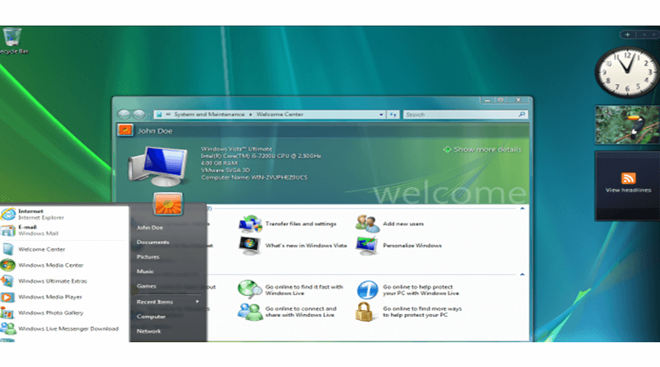Image resolution: width=660 pixels, height=367 pixels.
Task: Click the plus button on Windows Sidebar
Action: coord(628,35)
